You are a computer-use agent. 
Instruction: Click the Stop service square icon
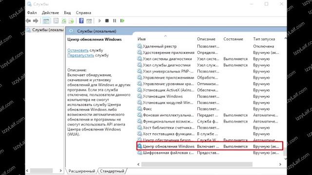click(x=107, y=20)
